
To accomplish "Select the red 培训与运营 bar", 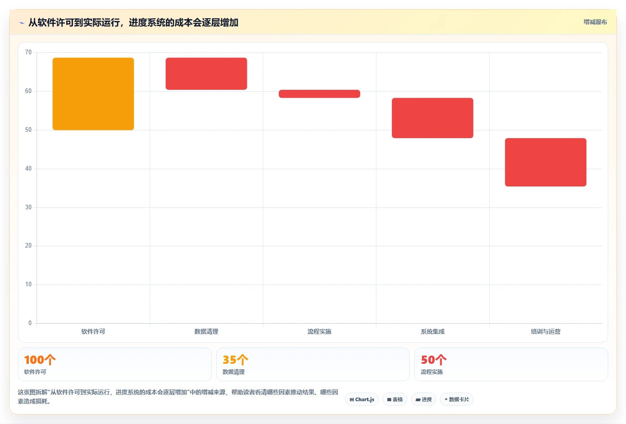I will pyautogui.click(x=546, y=162).
